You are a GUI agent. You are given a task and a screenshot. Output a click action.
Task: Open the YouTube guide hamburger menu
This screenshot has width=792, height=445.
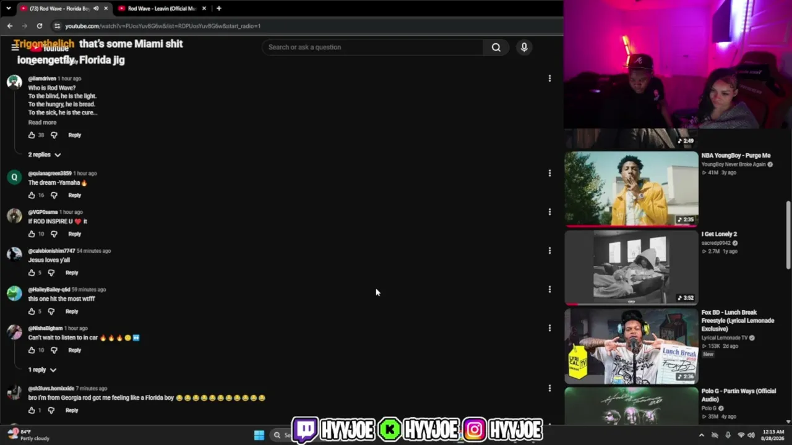tap(14, 47)
